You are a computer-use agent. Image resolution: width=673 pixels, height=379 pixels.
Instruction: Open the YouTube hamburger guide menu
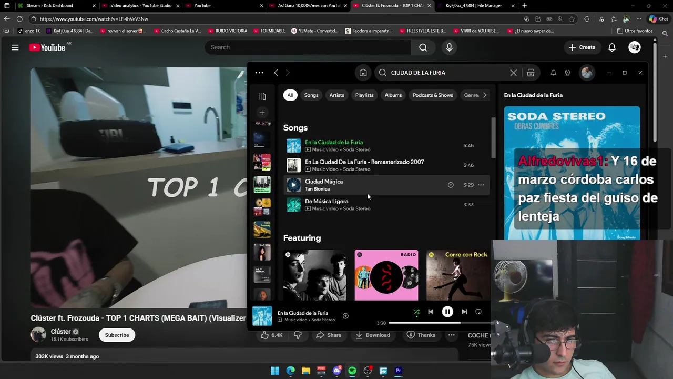click(x=15, y=47)
